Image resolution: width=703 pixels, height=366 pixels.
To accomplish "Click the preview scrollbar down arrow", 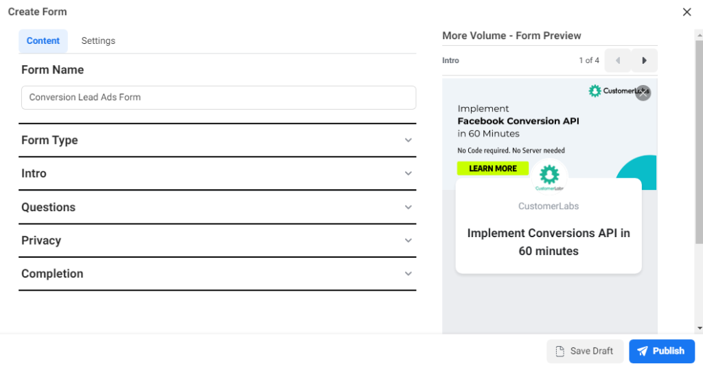I will point(700,328).
